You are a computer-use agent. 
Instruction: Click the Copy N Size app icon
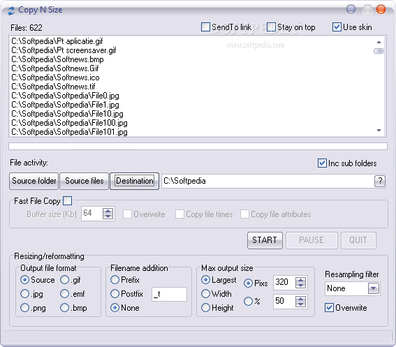point(11,10)
